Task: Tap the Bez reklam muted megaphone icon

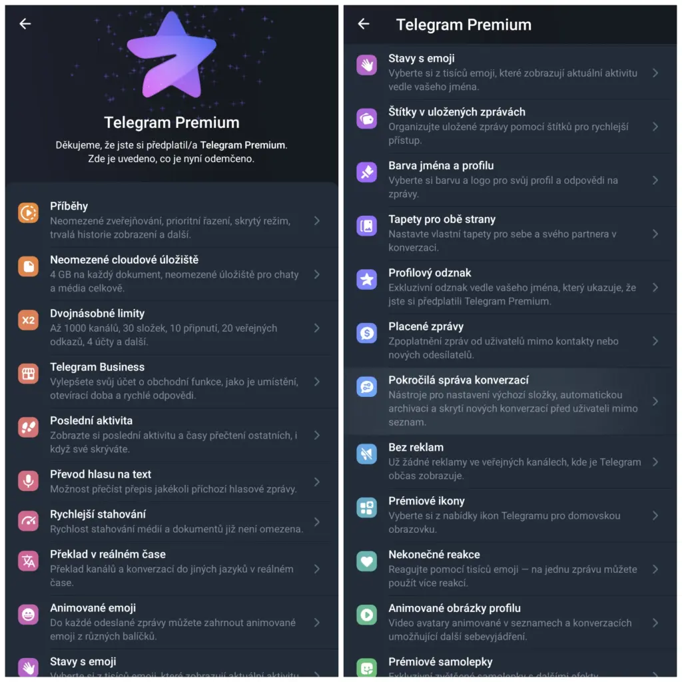Action: click(367, 454)
